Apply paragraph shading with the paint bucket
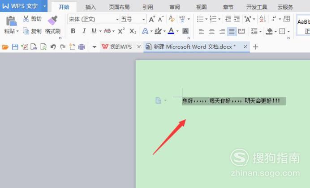 coord(269,31)
